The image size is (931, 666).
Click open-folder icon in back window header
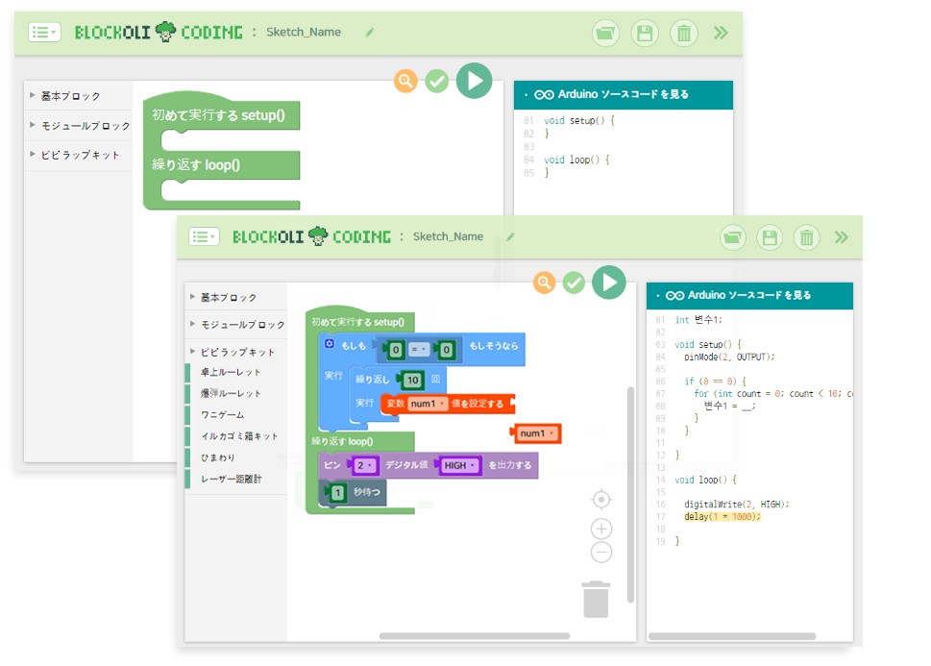605,33
